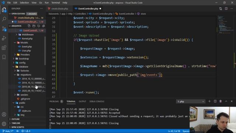Viewport: 236px width, 133px height.
Task: Click the store breadcrumb symbol
Action: (x=143, y=14)
